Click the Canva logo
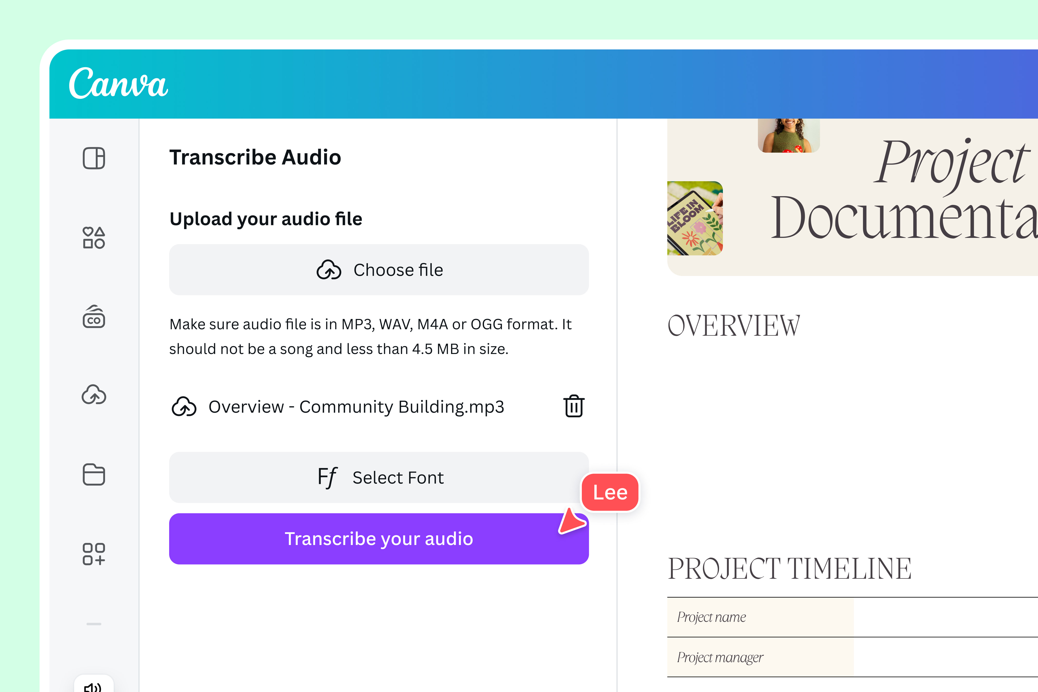 click(119, 84)
